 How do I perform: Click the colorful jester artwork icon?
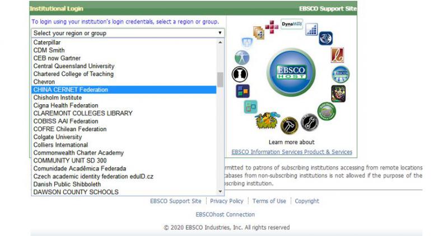pyautogui.click(x=339, y=94)
